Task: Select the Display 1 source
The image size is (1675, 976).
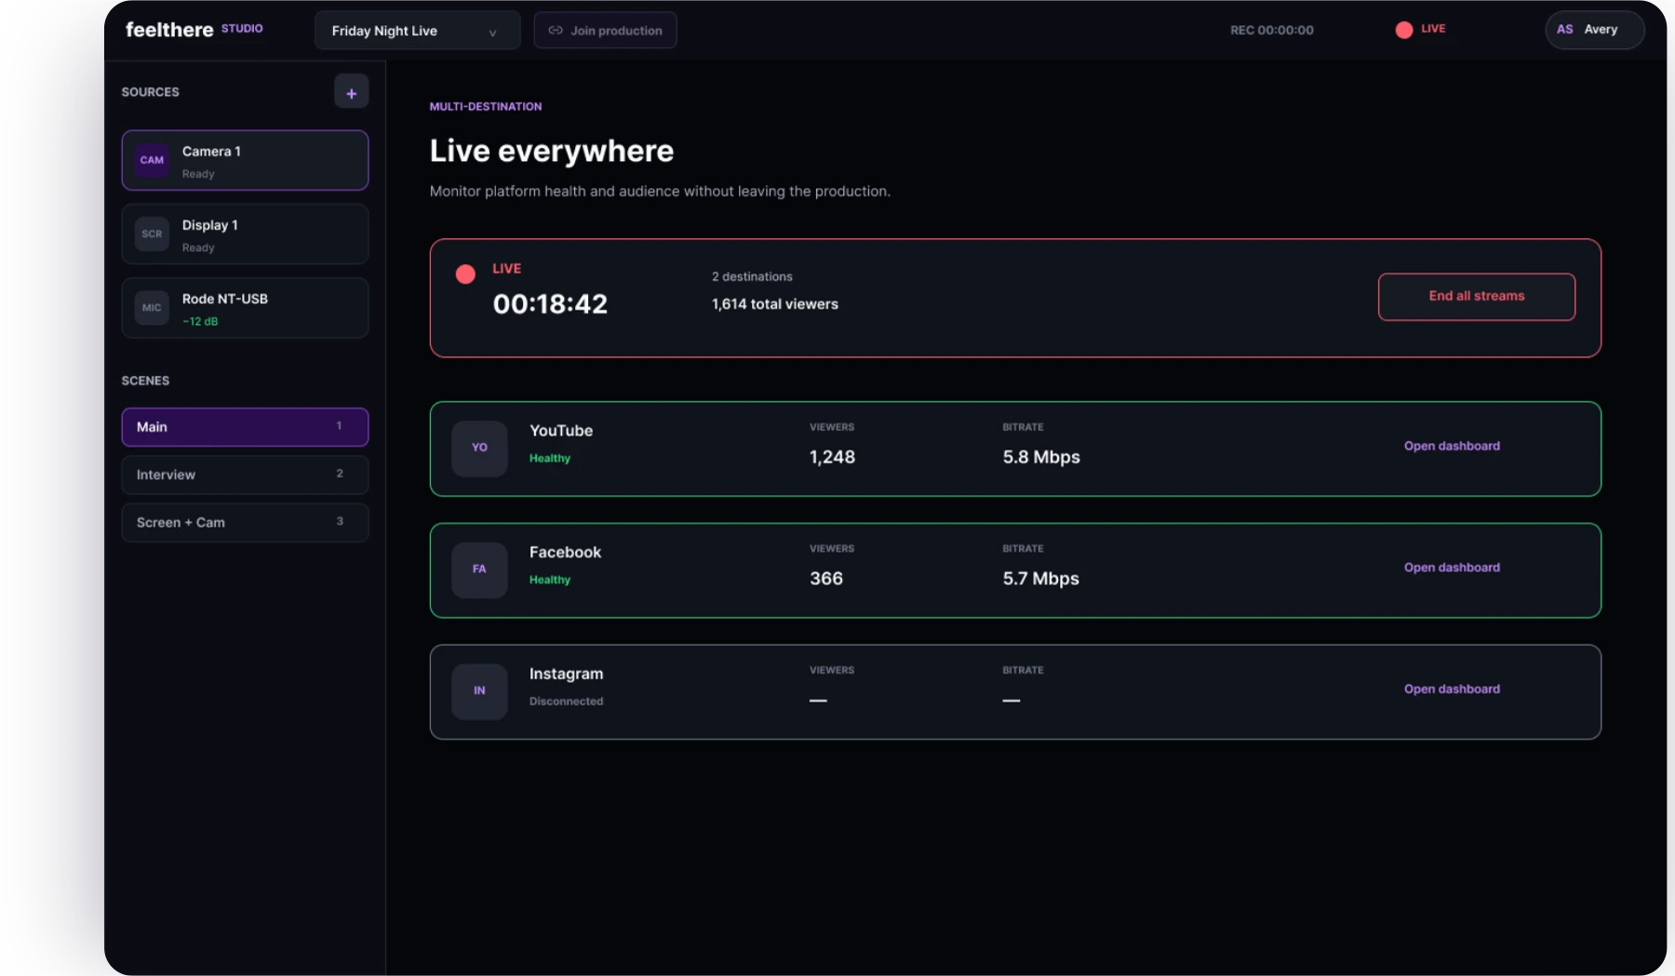Action: click(245, 234)
